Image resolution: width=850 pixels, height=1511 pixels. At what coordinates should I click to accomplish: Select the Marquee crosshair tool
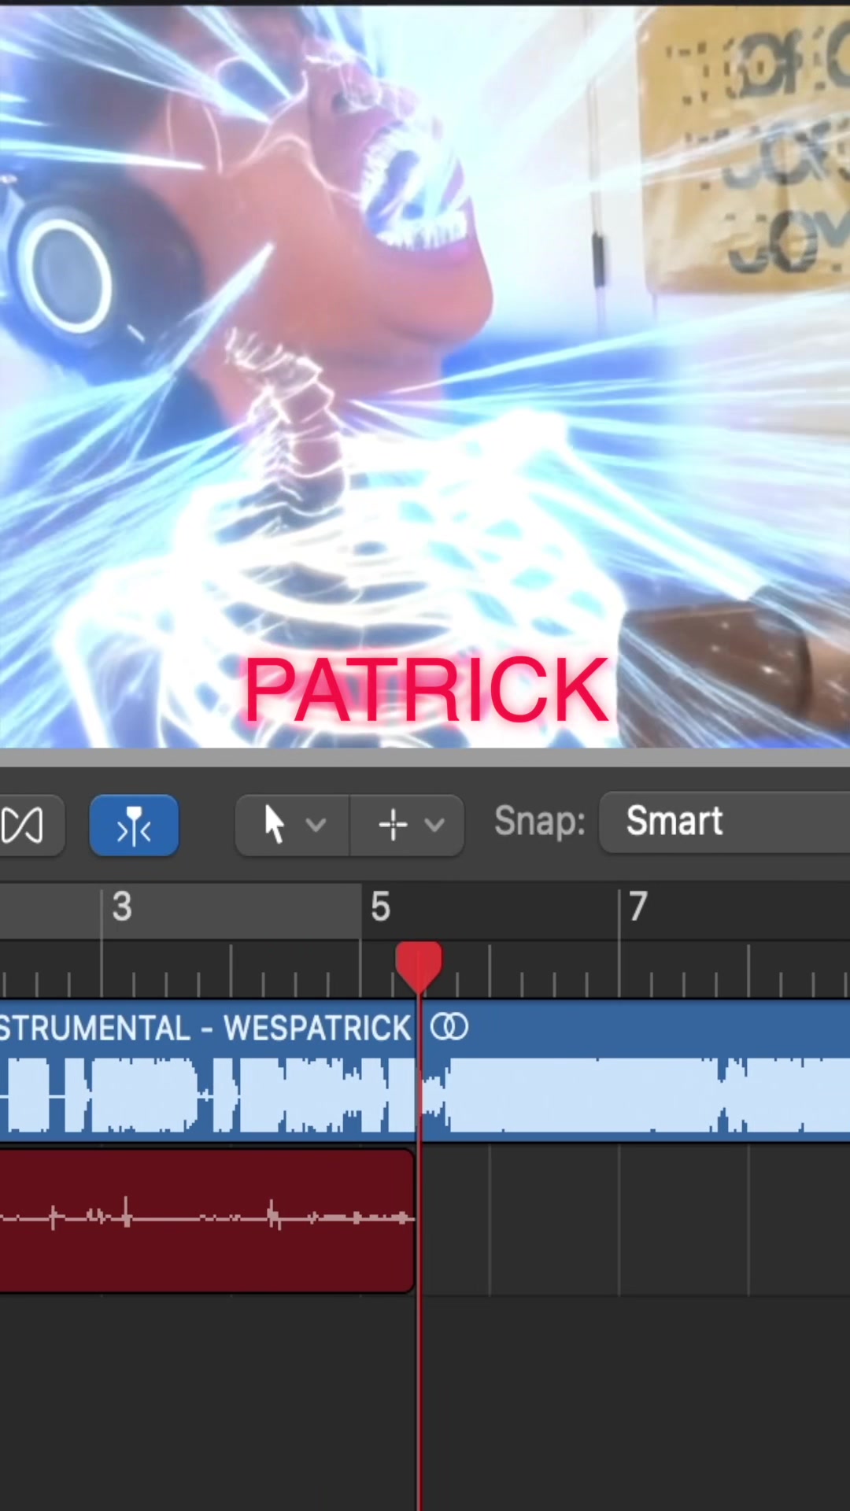click(393, 825)
